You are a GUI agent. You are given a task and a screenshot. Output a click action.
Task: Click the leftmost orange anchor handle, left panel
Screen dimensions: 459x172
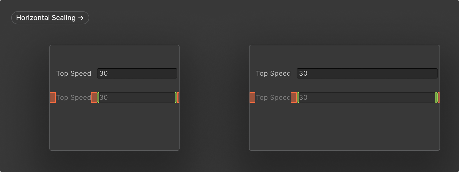click(x=52, y=97)
